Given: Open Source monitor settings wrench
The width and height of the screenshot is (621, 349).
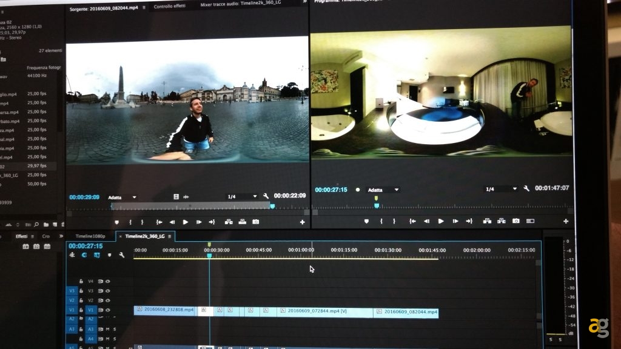Looking at the screenshot, I should pyautogui.click(x=266, y=196).
